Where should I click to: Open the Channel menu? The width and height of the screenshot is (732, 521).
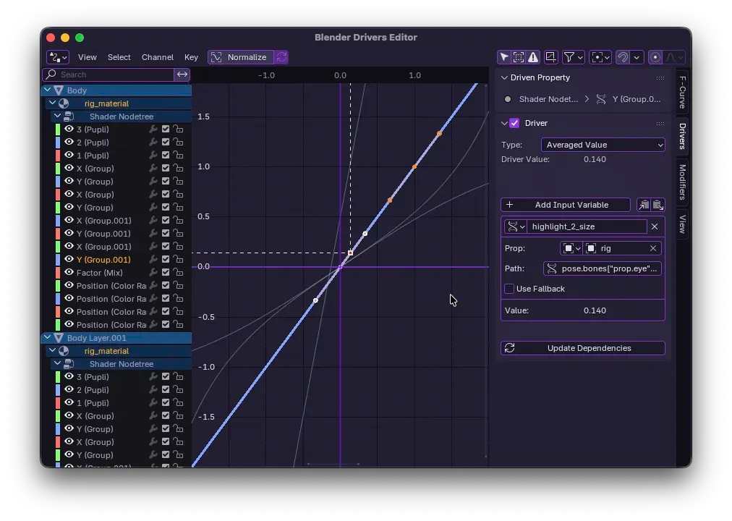[158, 57]
